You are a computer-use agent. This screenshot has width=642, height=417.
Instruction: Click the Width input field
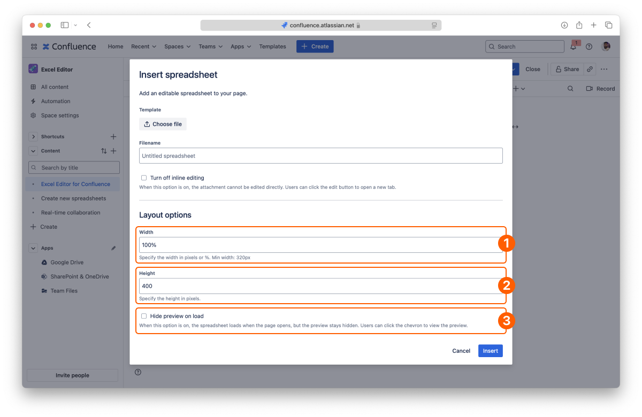321,245
